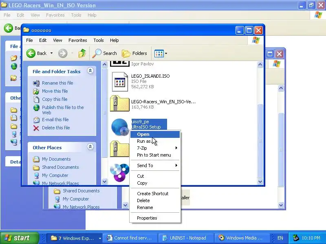Viewport: 326px width, 244px height.
Task: Open Edit menu of front window
Action: pos(43,40)
